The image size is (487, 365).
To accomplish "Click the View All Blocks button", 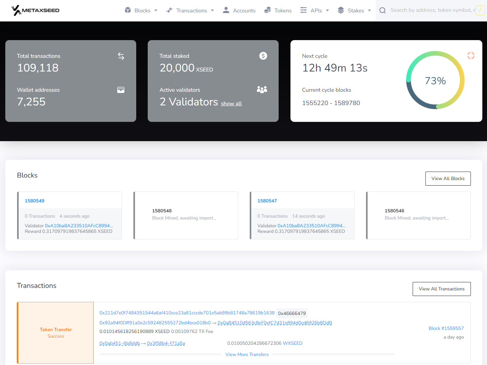I will pyautogui.click(x=448, y=178).
